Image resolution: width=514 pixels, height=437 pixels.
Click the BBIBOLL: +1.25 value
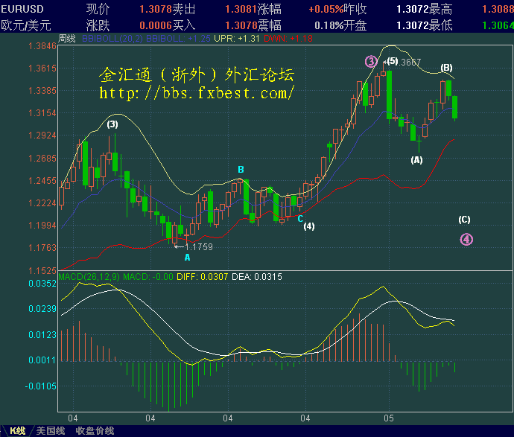(178, 39)
